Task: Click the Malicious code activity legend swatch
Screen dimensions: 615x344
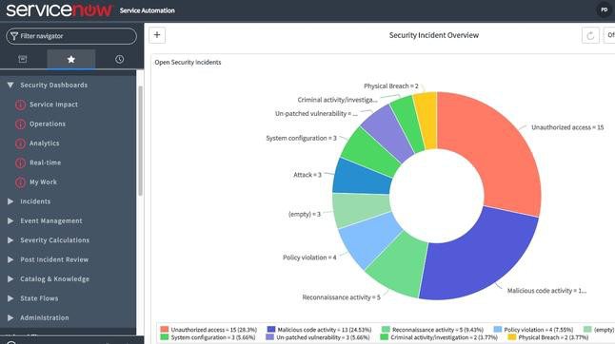Action: click(271, 330)
